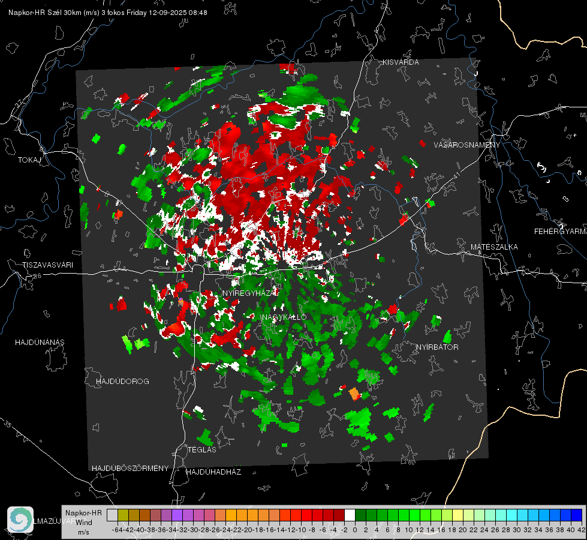Click the HAJDÚBÖSZÖRMÉNY label
This screenshot has height=540, width=587.
pos(130,469)
